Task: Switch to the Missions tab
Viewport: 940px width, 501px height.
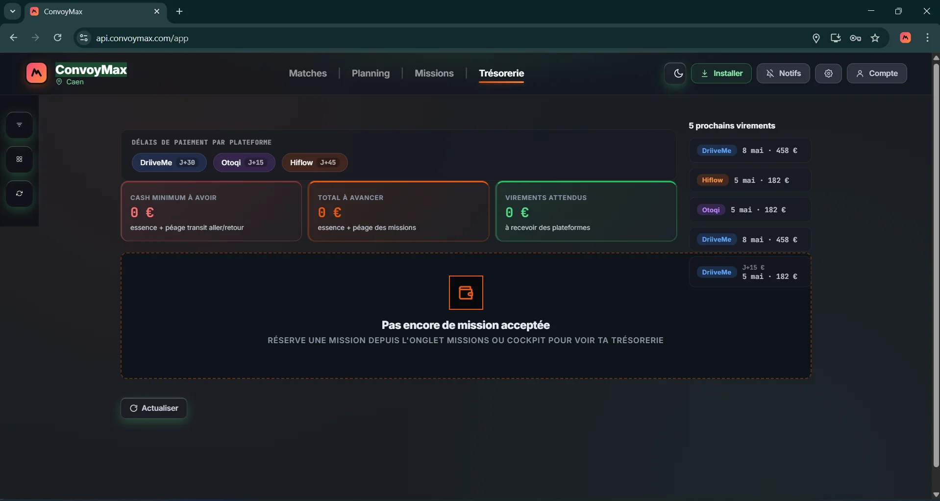Action: coord(434,73)
